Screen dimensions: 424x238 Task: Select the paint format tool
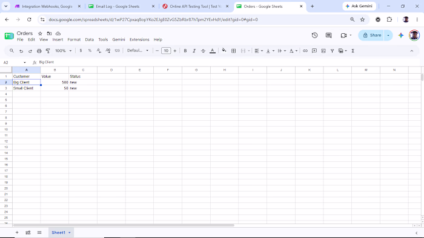pyautogui.click(x=48, y=51)
